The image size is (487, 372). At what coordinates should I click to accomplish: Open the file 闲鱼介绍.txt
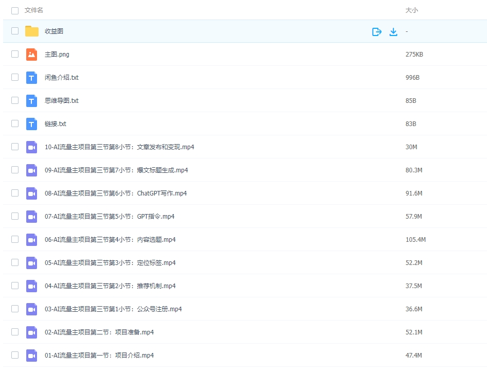tap(62, 77)
